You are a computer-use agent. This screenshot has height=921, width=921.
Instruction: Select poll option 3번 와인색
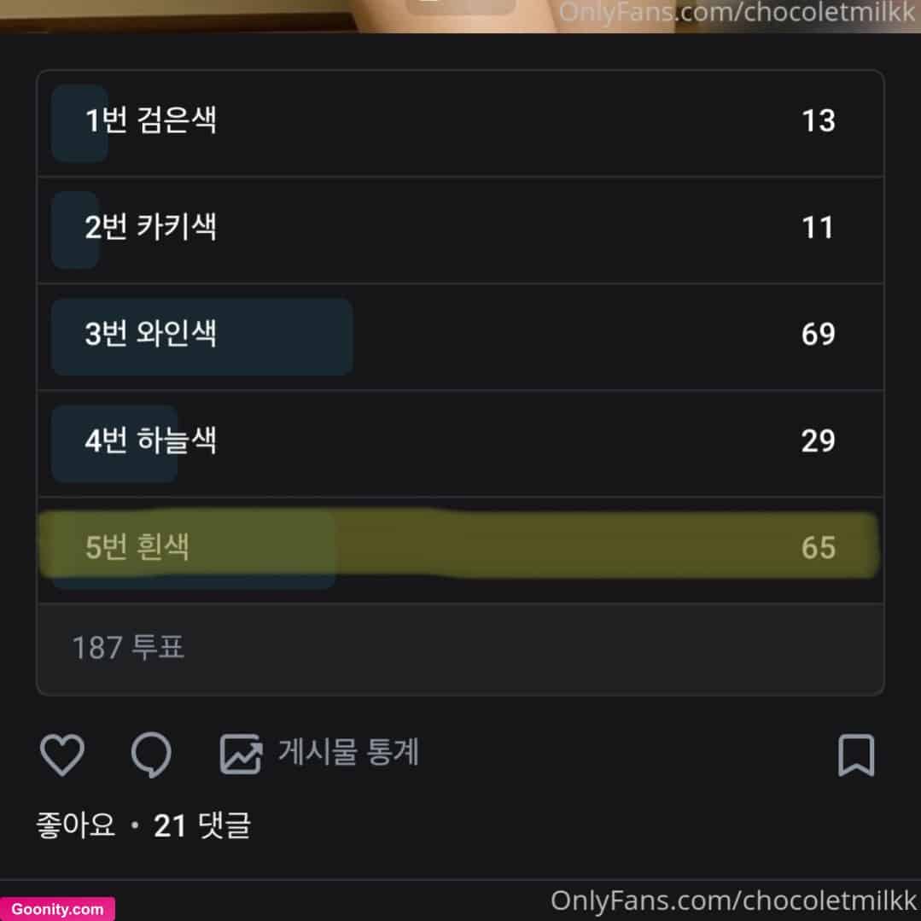click(x=461, y=336)
